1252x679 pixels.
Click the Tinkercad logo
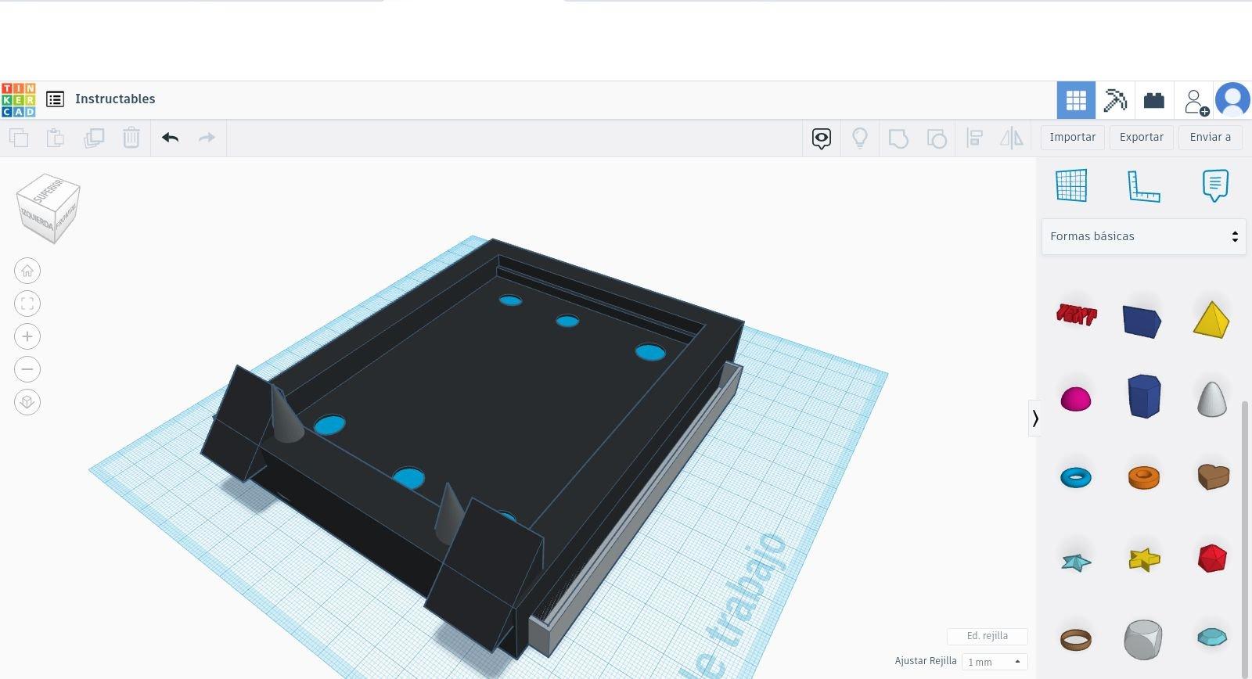point(18,99)
